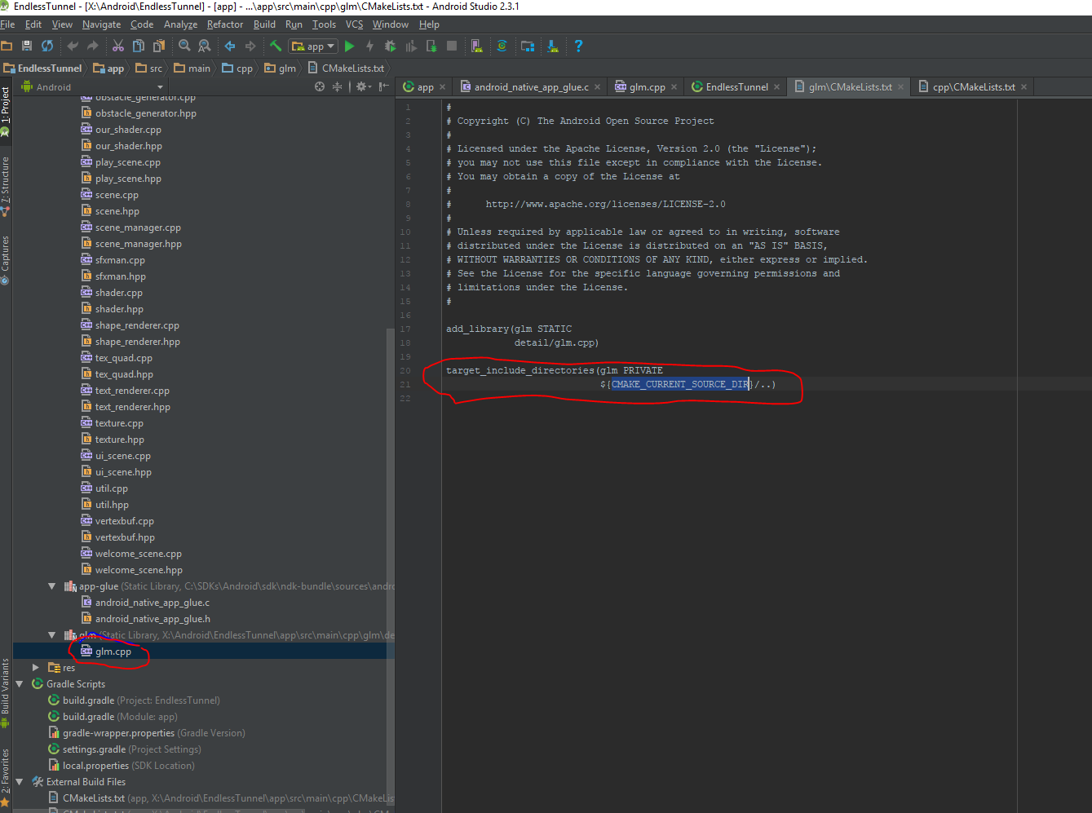Collapse the app-glue static library node
This screenshot has width=1092, height=813.
(52, 586)
